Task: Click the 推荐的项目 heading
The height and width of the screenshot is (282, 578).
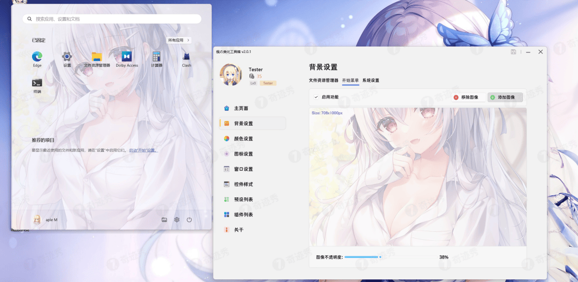Action: point(43,140)
